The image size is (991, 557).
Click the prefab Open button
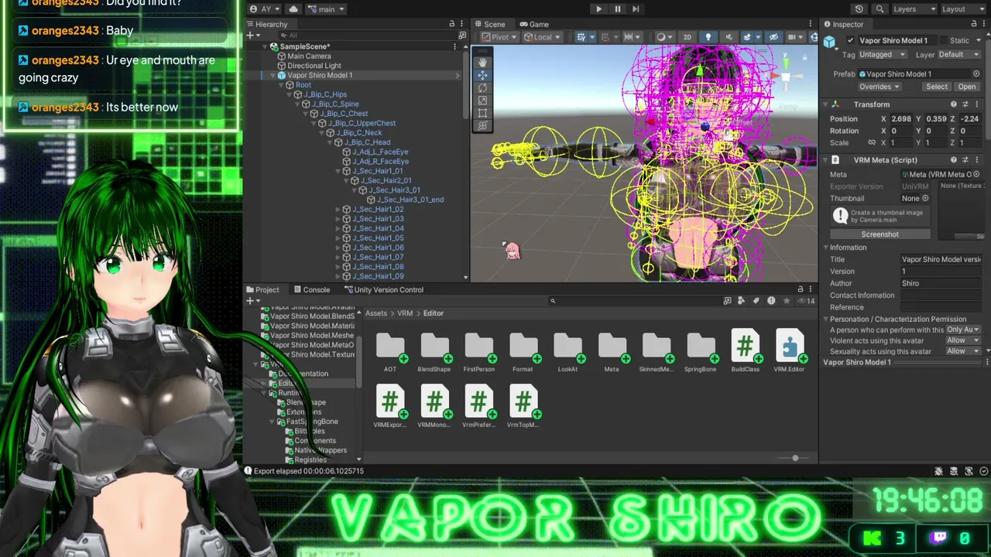point(967,87)
